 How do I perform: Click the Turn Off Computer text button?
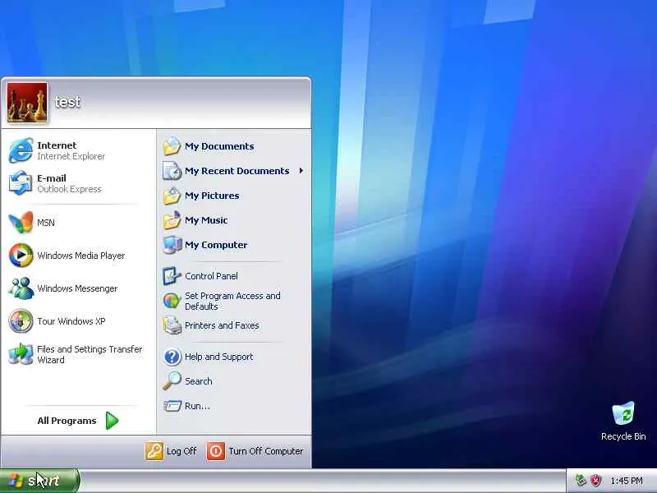click(265, 451)
